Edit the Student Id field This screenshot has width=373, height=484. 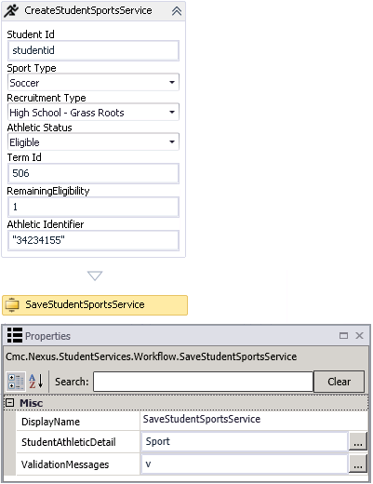pyautogui.click(x=93, y=50)
